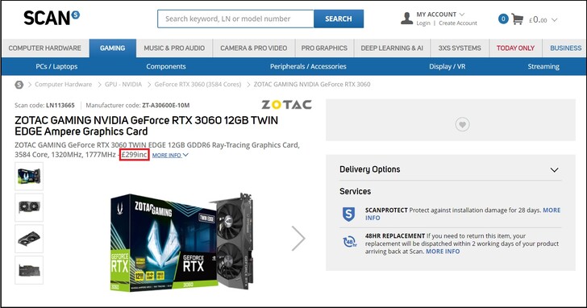The height and width of the screenshot is (308, 587).
Task: Click the SCAN logo
Action: click(x=52, y=18)
